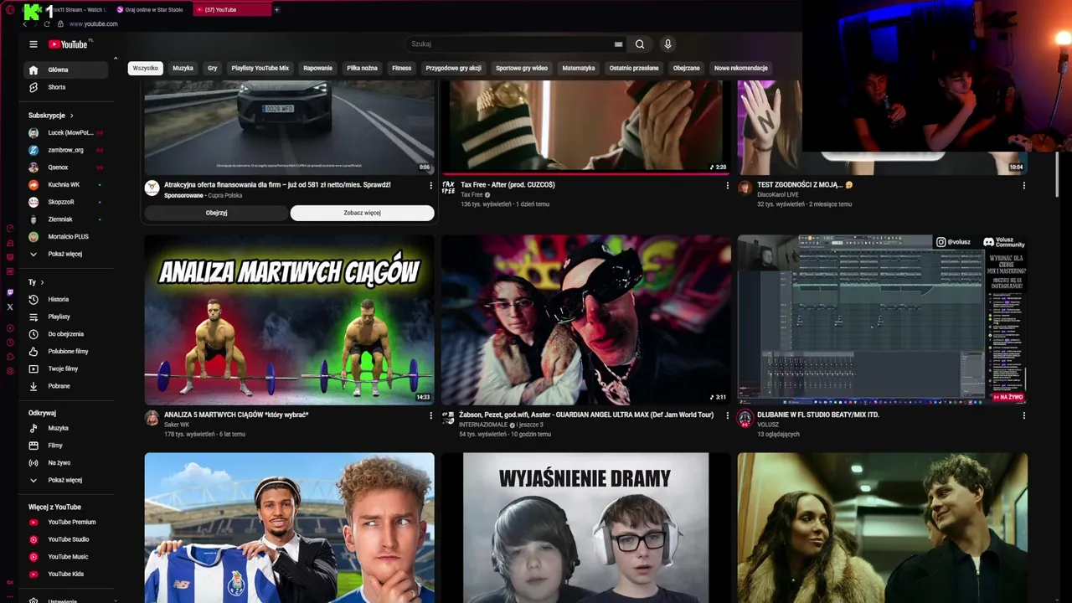Open a new browser tab with plus

(x=276, y=10)
